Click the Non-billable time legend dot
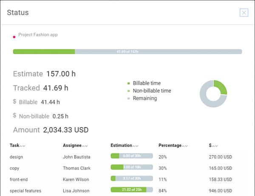Screen dimensions: 255x196 point(128,91)
